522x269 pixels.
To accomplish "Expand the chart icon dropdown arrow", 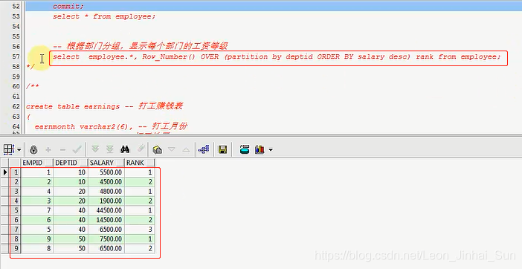I will (271, 150).
